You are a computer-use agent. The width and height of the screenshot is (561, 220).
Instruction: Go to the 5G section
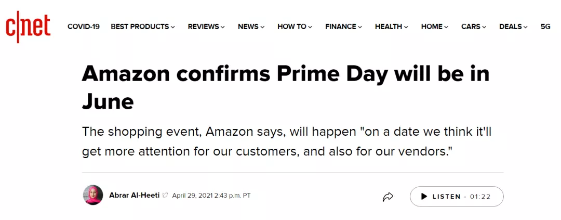[545, 27]
